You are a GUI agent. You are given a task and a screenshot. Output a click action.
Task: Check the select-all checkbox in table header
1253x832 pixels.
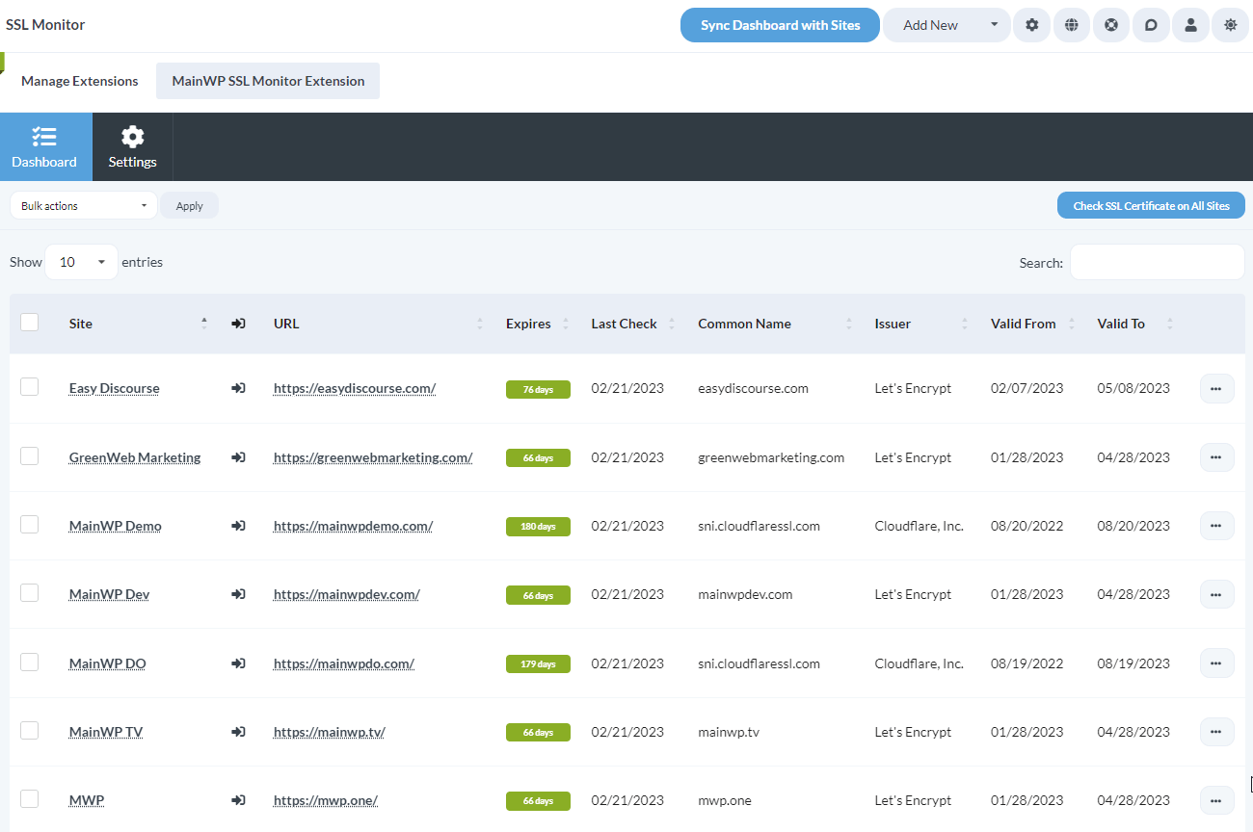tap(29, 322)
